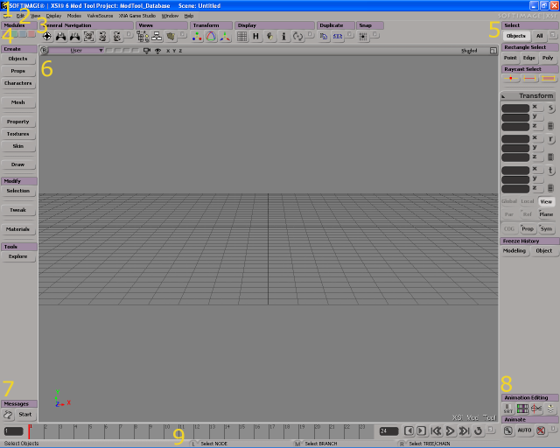
Task: Open the Help menu
Action: (x=189, y=16)
